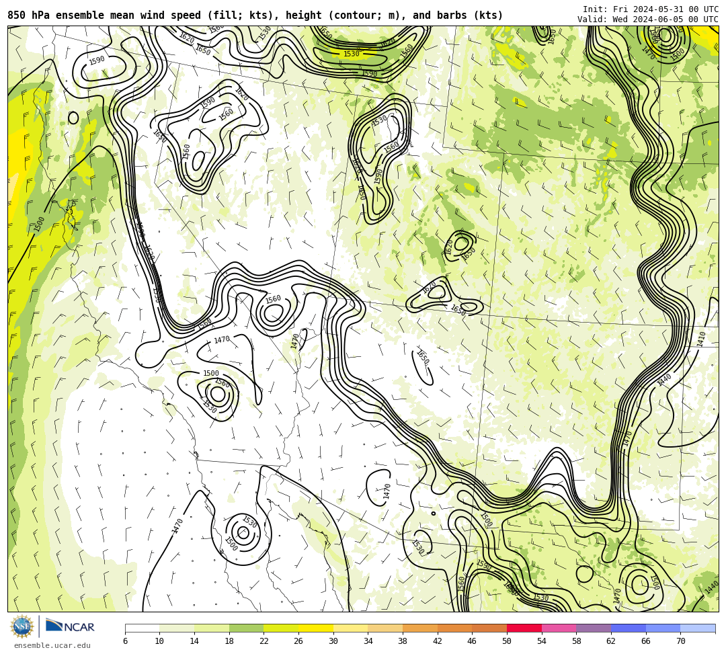Pick the white 6-10 kts colorbar segment
The height and width of the screenshot is (654, 726).
point(142,628)
